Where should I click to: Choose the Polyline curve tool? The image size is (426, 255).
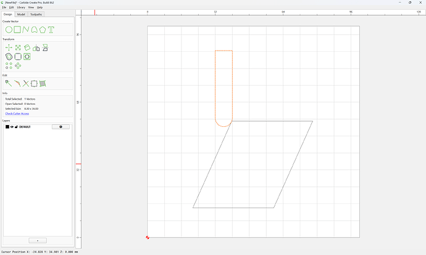(x=26, y=30)
